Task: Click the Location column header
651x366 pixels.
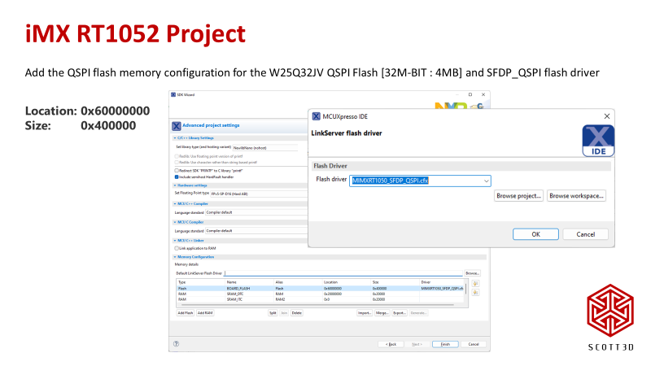Action: click(330, 282)
